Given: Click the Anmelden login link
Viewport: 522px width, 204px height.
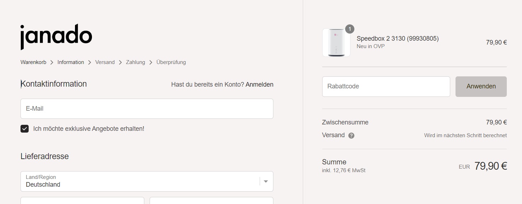Looking at the screenshot, I should tap(259, 84).
